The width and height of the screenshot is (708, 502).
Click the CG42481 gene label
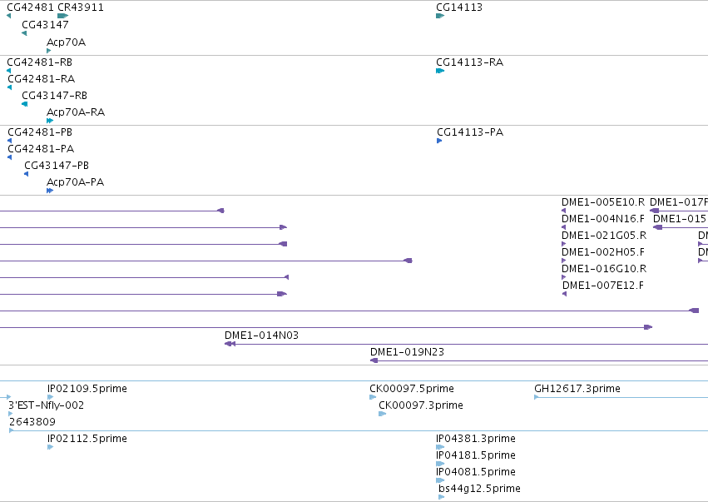pos(30,7)
